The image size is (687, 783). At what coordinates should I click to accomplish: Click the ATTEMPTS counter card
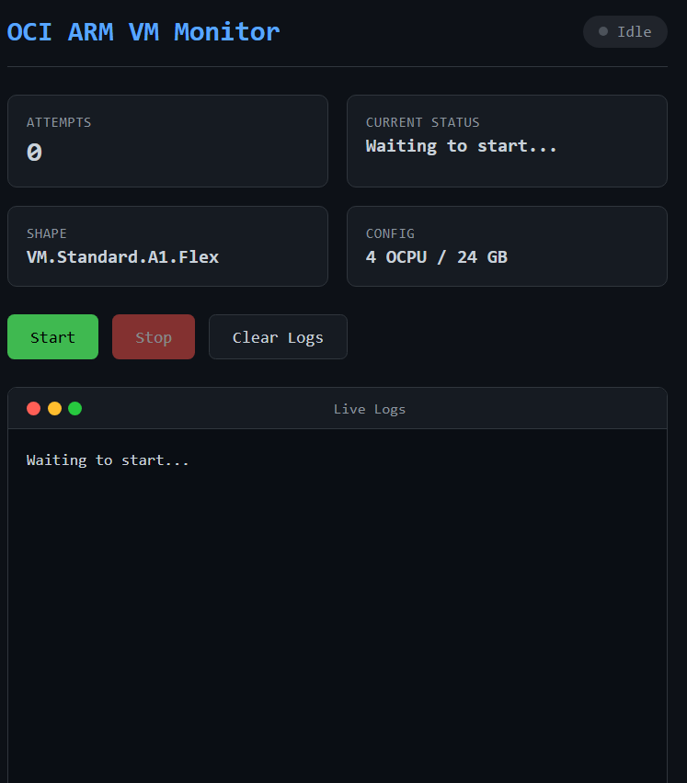[167, 141]
